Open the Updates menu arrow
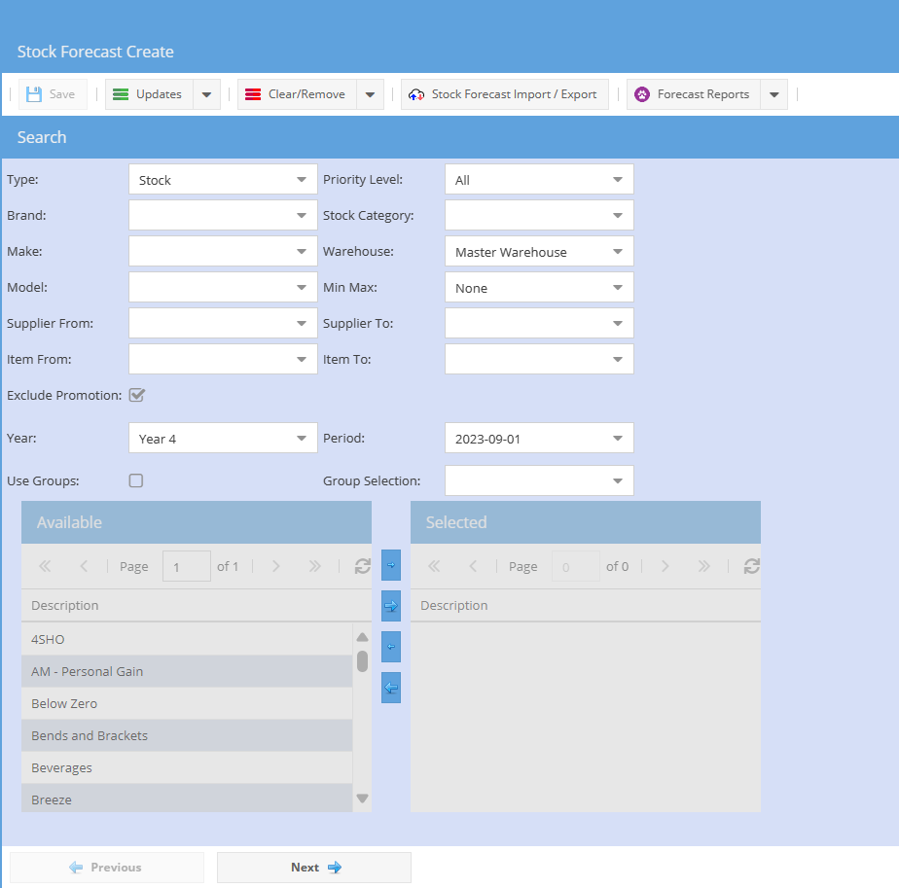Screen dimensions: 899x888 pyautogui.click(x=206, y=94)
